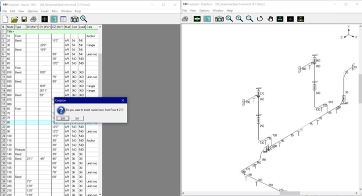Image resolution: width=362 pixels, height=196 pixels.
Task: Close the Caepipe dialog with X
Action: pos(123,100)
